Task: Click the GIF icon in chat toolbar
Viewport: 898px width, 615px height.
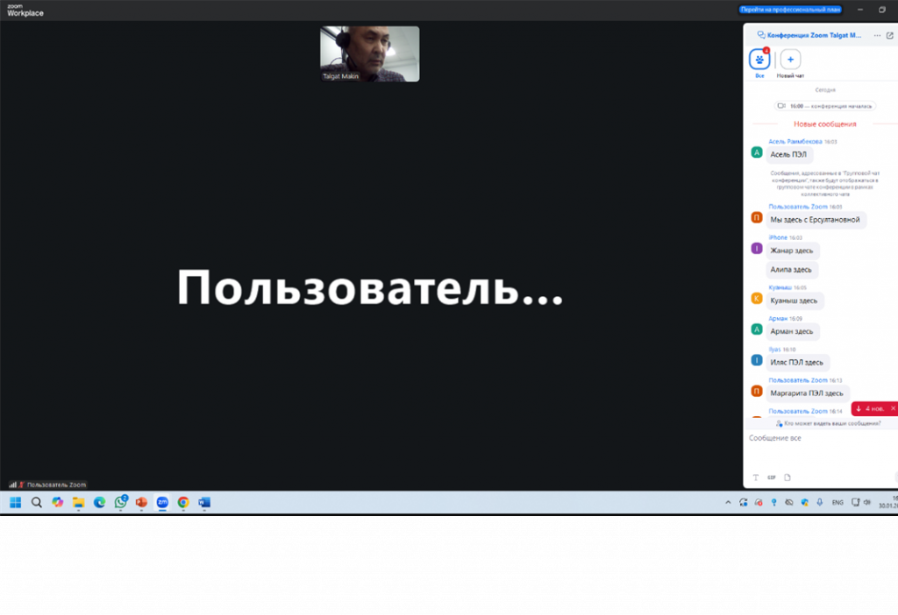Action: tap(772, 477)
